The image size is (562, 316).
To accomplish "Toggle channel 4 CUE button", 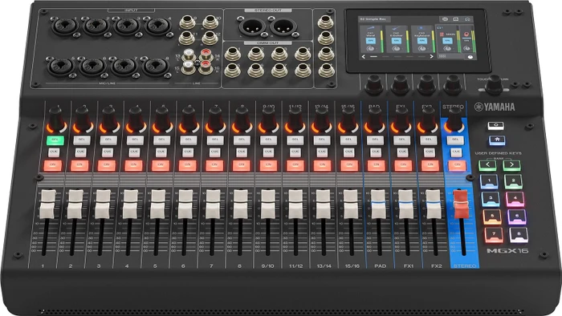I will click(134, 152).
